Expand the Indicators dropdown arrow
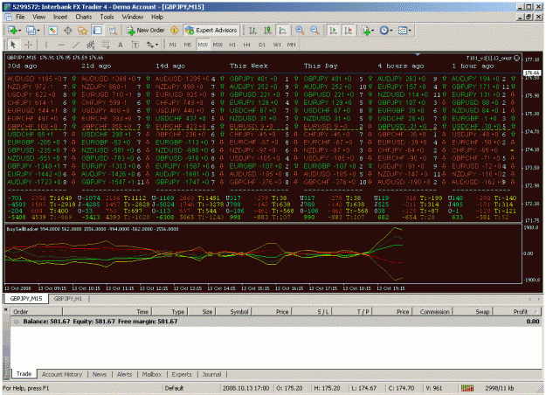546x395 pixels. click(372, 31)
